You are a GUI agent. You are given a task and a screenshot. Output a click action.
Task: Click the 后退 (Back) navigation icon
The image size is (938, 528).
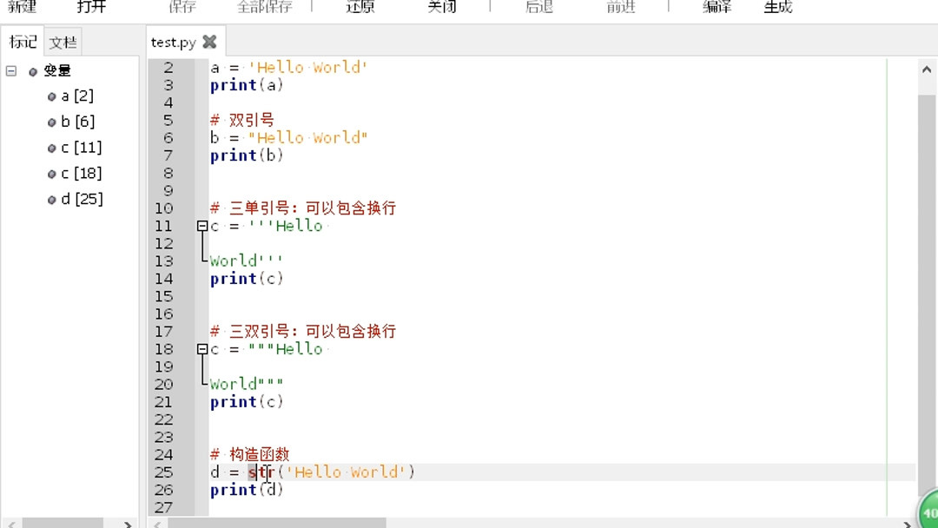pos(538,6)
